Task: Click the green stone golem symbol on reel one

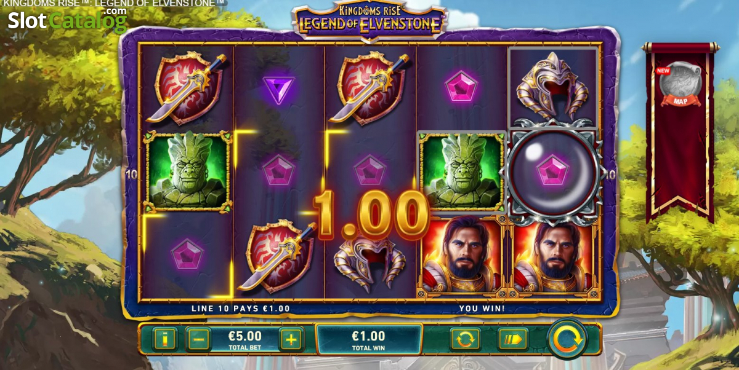Action: click(x=188, y=173)
